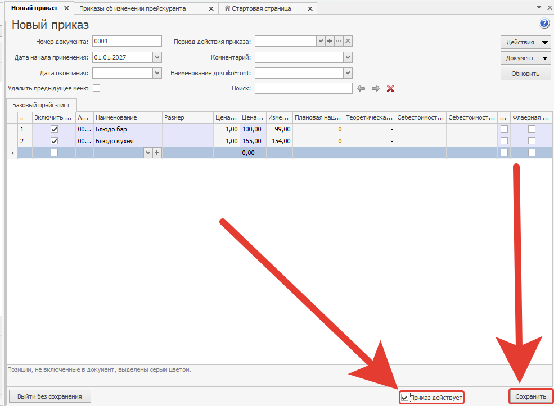Close the 'Стартовая страница' tab
The image size is (554, 406).
click(310, 8)
